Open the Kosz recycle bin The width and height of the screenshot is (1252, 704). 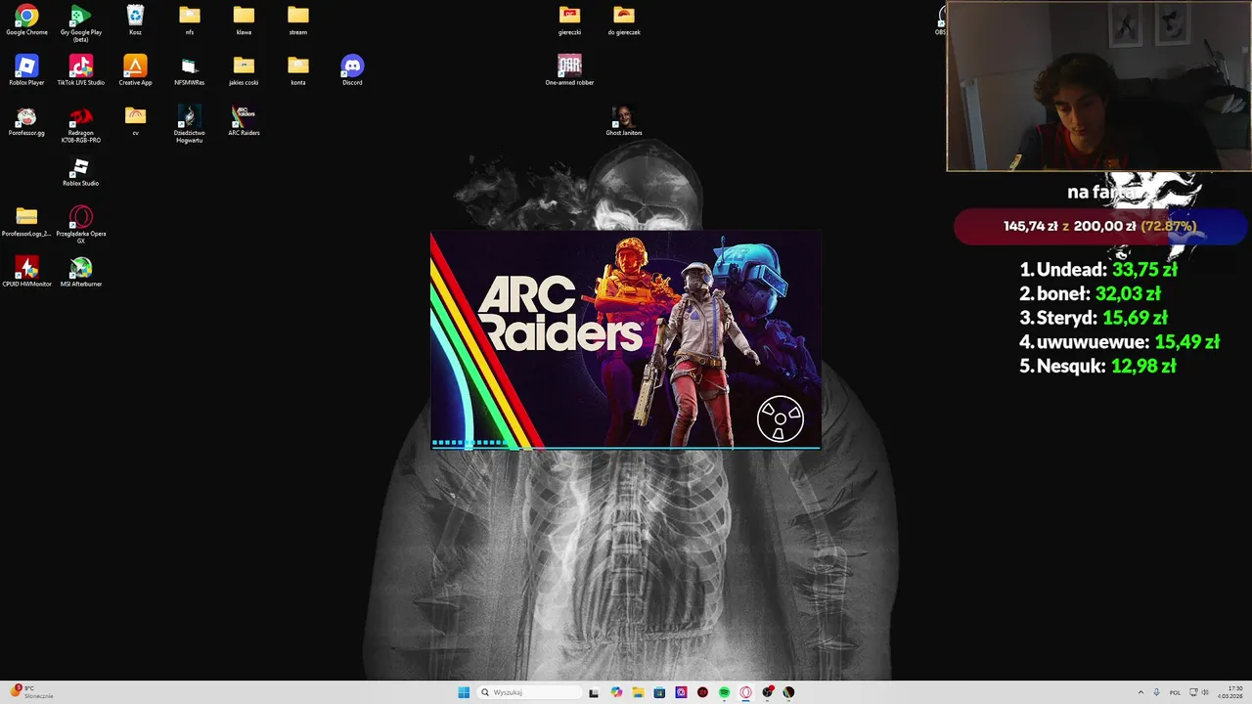[135, 20]
